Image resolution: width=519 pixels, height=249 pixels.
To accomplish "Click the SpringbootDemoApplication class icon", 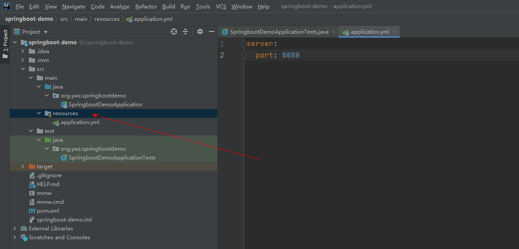I will point(64,105).
